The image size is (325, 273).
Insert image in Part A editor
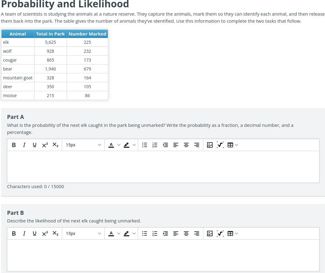(x=210, y=145)
